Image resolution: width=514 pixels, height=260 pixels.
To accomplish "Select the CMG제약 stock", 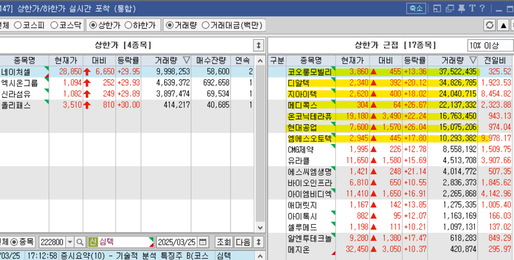I will [x=300, y=150].
